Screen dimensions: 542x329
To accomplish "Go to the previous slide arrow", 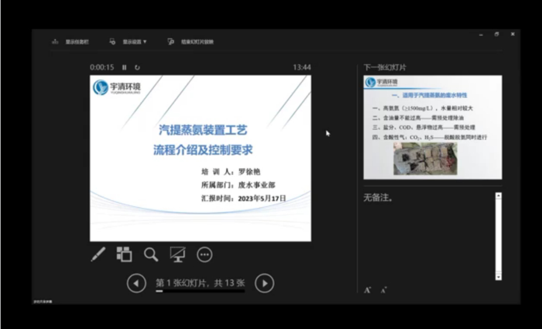I will click(x=136, y=283).
